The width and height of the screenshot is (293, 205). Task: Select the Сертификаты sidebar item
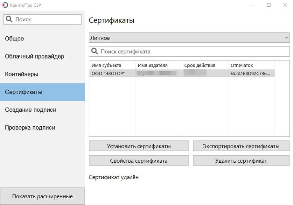click(42, 92)
